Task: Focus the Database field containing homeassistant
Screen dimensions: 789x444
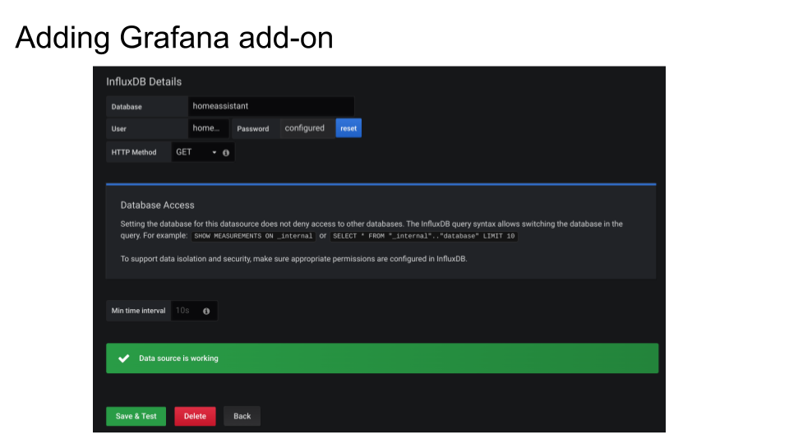Action: (271, 106)
